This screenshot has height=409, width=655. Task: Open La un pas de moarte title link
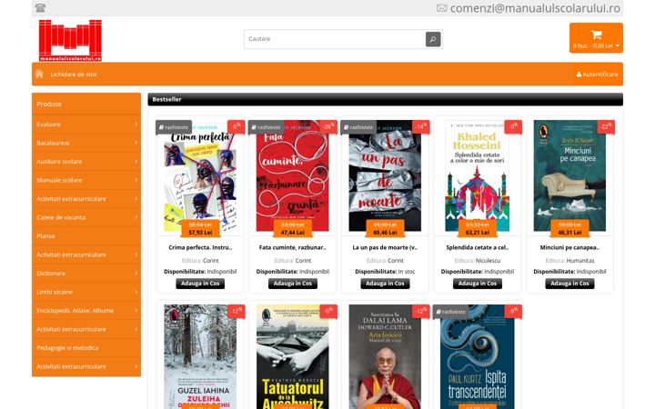point(385,247)
